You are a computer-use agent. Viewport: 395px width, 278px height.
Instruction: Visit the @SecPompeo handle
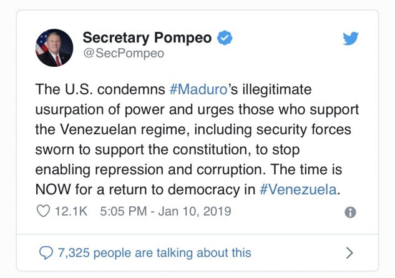[x=124, y=54]
